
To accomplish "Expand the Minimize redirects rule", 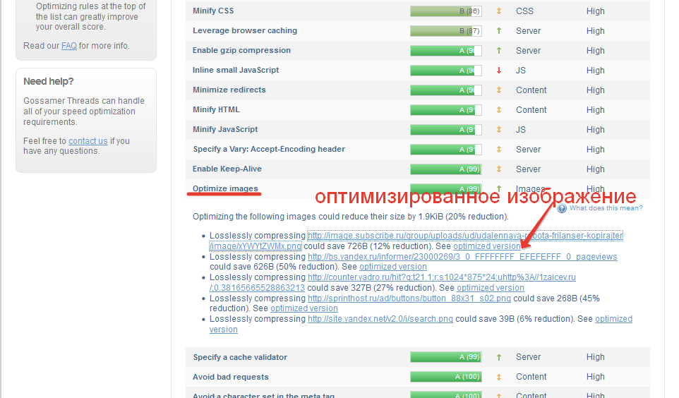I will click(229, 90).
